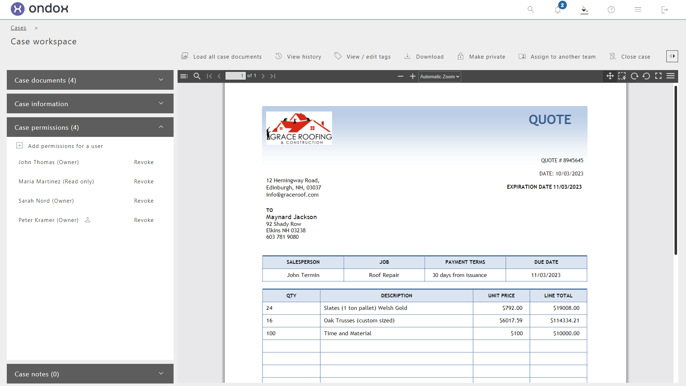Enter fullscreen mode in PDF viewer

[658, 76]
